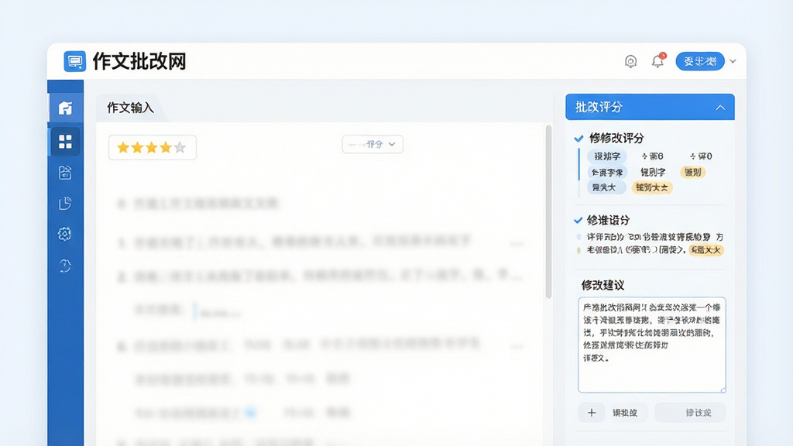
Task: Open the 评分 dropdown
Action: pyautogui.click(x=372, y=144)
